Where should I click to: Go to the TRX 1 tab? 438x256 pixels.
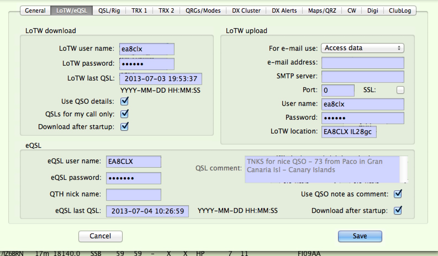tap(139, 11)
